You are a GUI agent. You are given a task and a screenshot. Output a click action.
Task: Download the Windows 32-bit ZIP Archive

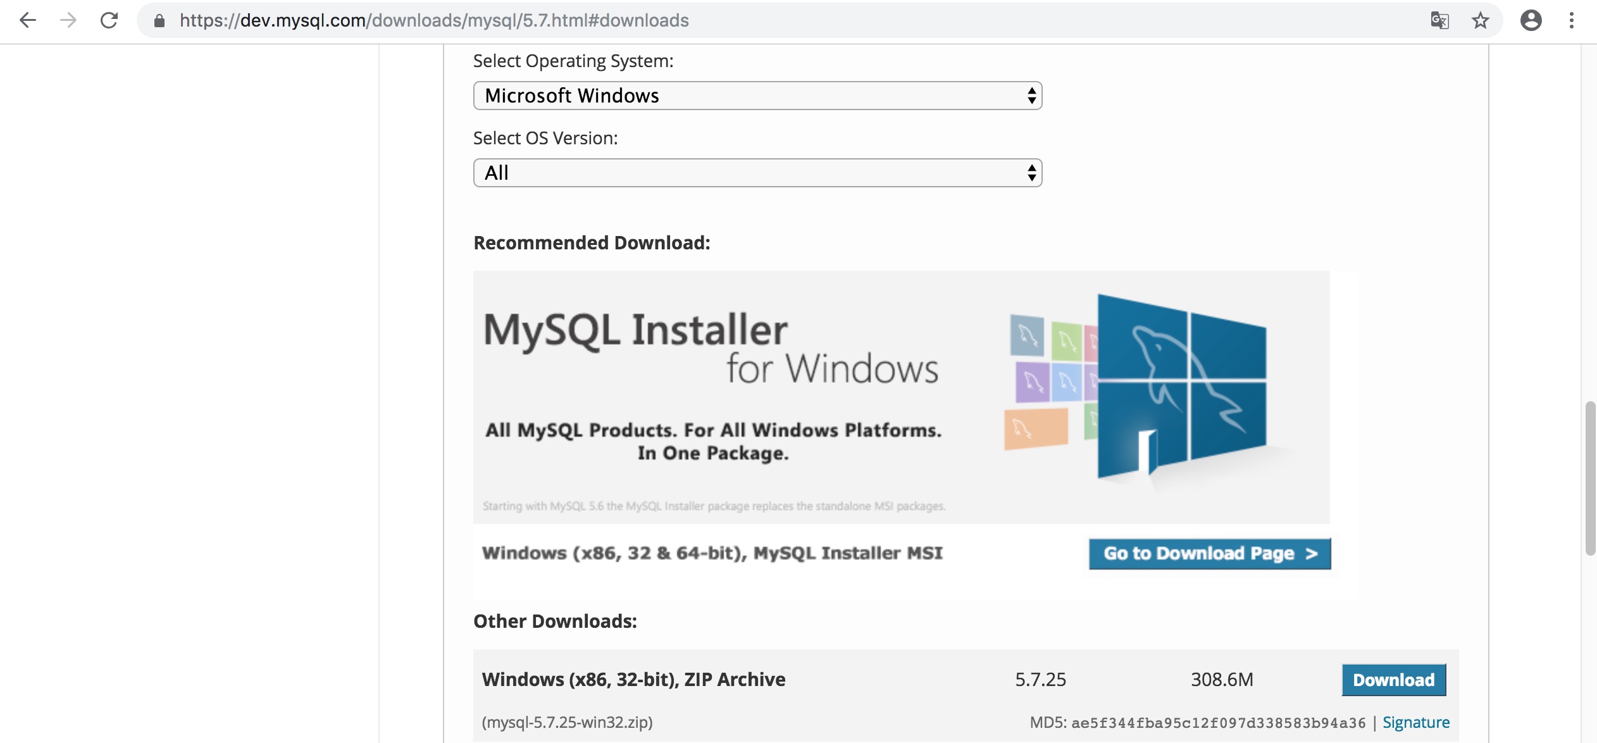(x=1394, y=680)
